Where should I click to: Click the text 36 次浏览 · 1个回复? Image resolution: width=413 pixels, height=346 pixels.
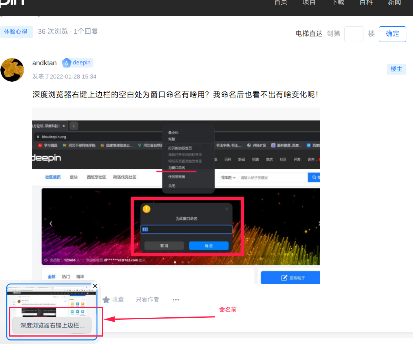[x=68, y=32]
